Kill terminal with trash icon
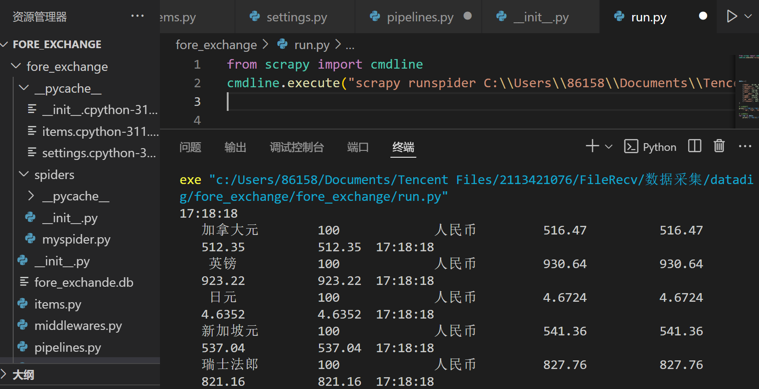The width and height of the screenshot is (759, 389). coord(719,146)
